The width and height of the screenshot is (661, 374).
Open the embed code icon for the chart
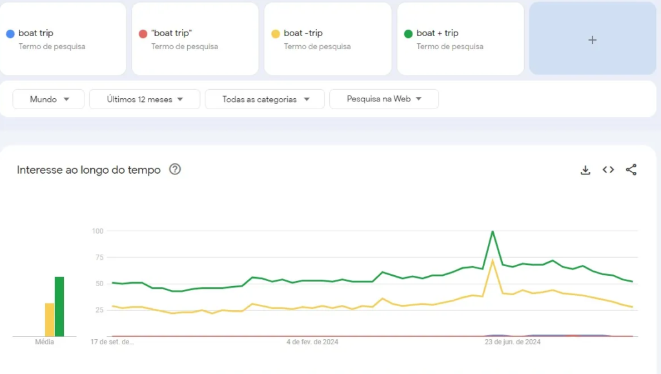click(608, 170)
